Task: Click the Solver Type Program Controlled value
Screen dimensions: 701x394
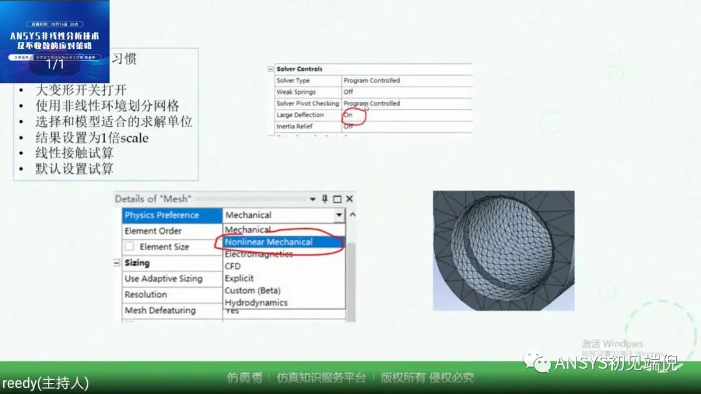Action: pyautogui.click(x=371, y=80)
